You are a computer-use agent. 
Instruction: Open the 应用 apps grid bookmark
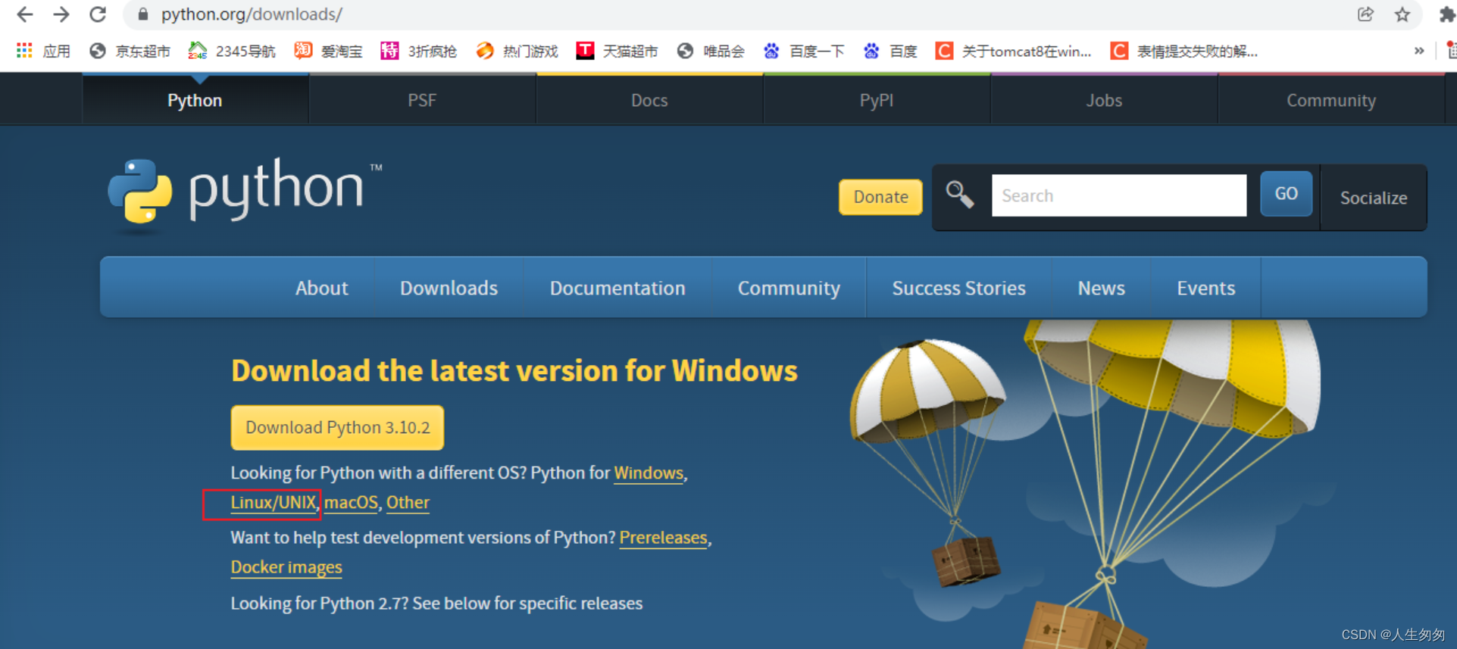43,51
